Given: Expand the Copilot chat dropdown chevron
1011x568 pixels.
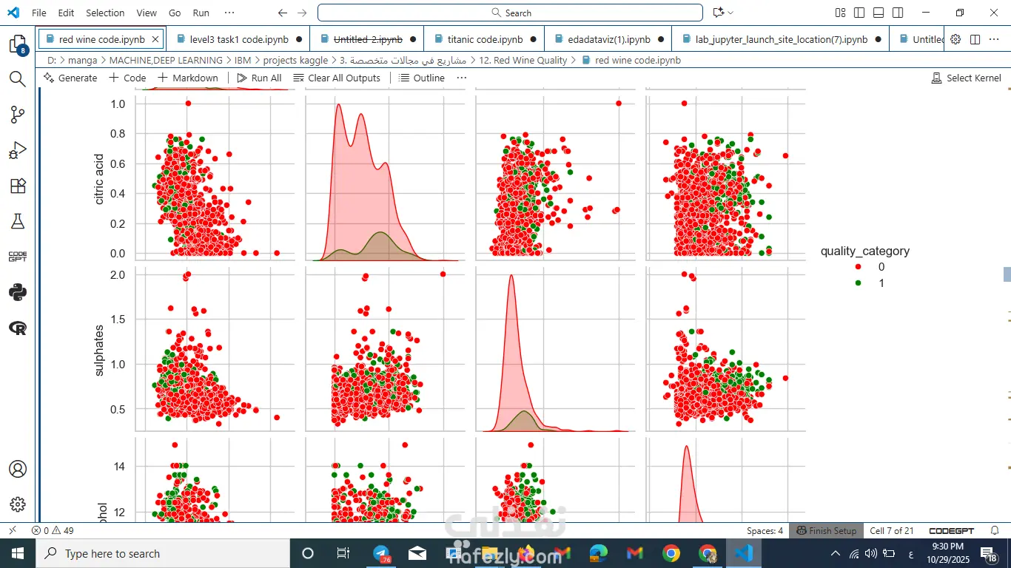Looking at the screenshot, I should point(730,13).
